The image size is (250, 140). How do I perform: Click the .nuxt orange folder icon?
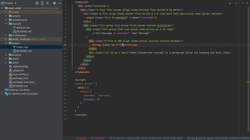coord(11,12)
